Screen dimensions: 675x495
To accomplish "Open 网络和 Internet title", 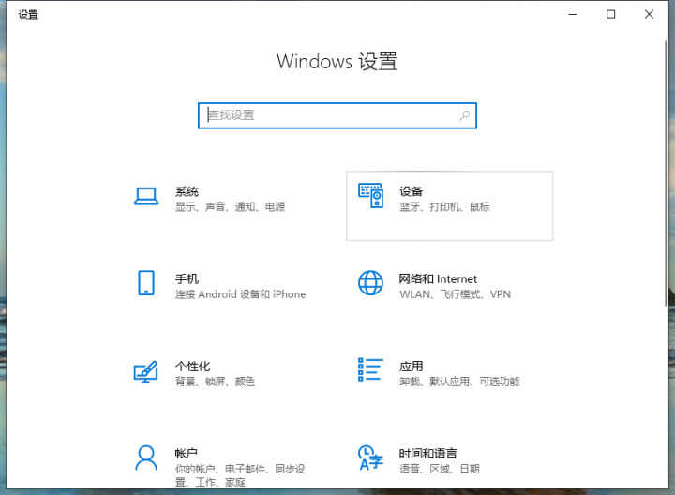I will (438, 279).
